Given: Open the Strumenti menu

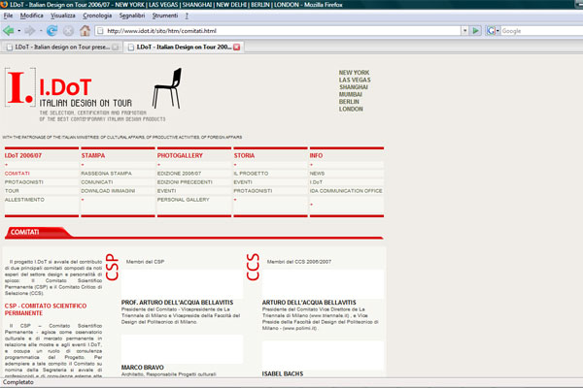Looking at the screenshot, I should coord(165,16).
